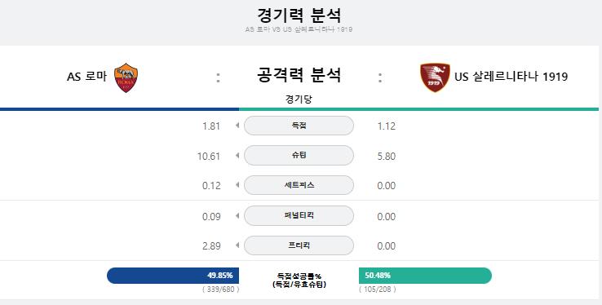Click the small arrow beside 슈팅
The image size is (602, 305).
[237, 156]
